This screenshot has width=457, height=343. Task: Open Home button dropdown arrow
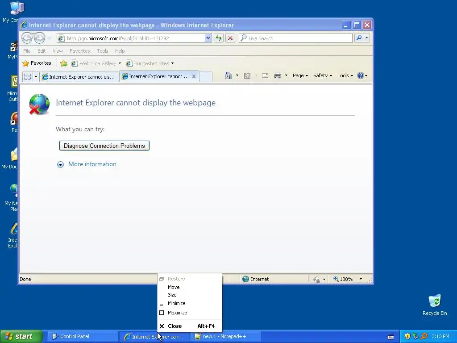pyautogui.click(x=237, y=75)
